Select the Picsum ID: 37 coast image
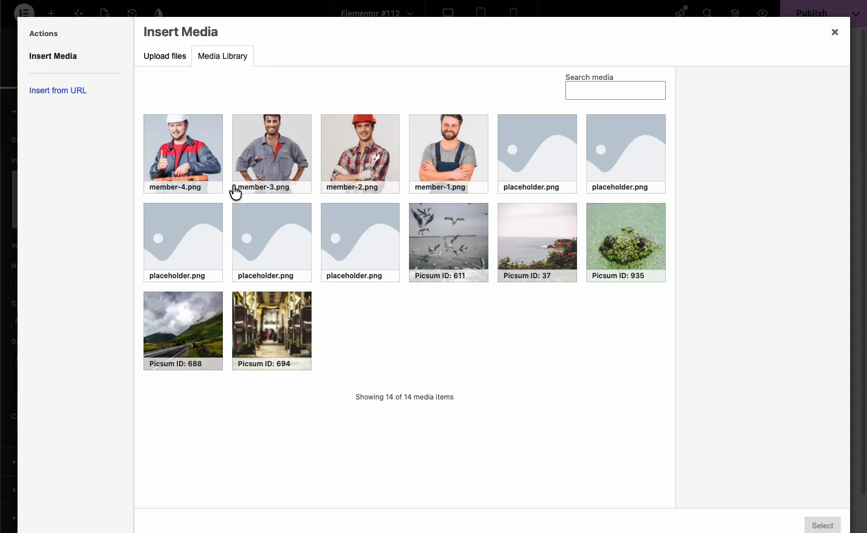 click(x=537, y=243)
